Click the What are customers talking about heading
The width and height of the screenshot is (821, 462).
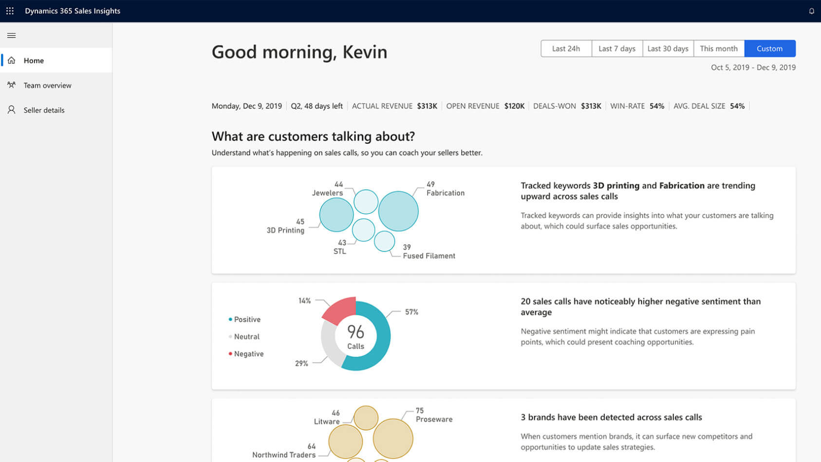[313, 136]
